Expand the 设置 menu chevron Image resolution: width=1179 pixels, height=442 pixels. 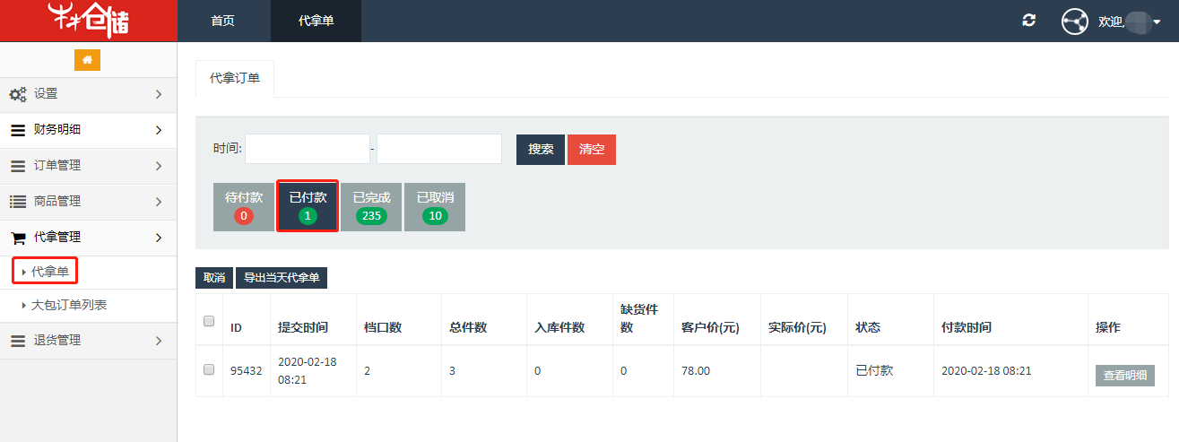click(158, 94)
